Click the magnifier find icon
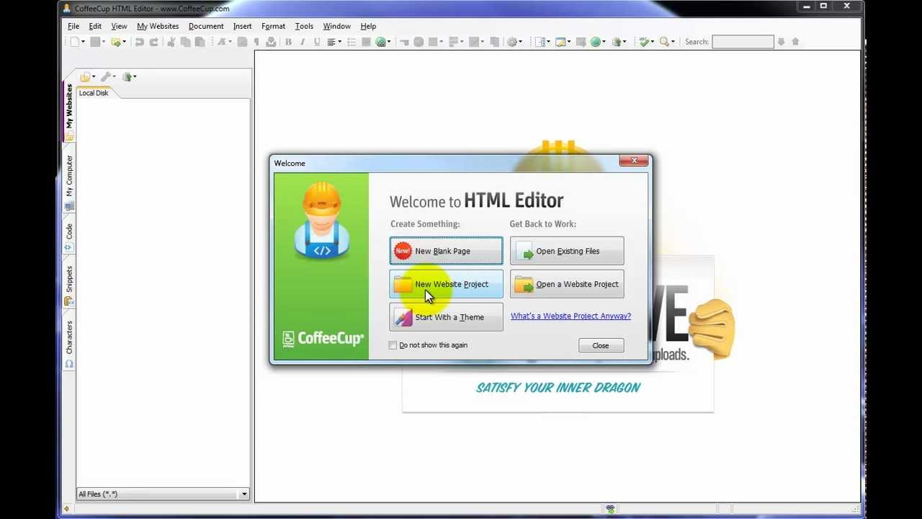Image resolution: width=922 pixels, height=519 pixels. click(664, 42)
